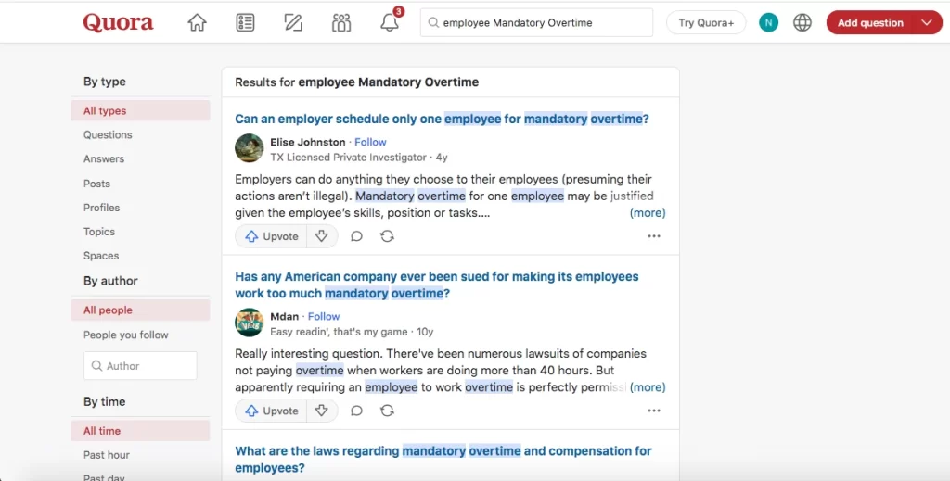Filter results by Answers
The height and width of the screenshot is (481, 950).
click(x=104, y=159)
